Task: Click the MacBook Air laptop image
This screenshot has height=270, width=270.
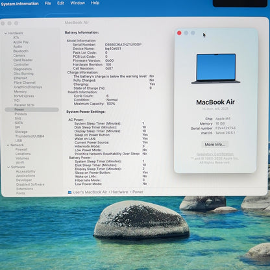Action: click(x=215, y=69)
